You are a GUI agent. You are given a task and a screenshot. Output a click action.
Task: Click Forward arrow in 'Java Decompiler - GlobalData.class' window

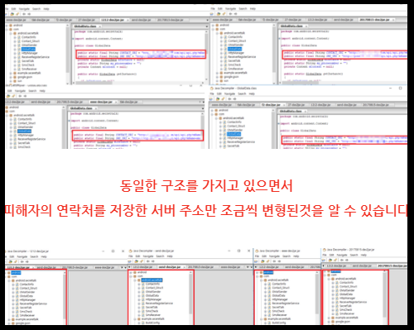click(234, 99)
